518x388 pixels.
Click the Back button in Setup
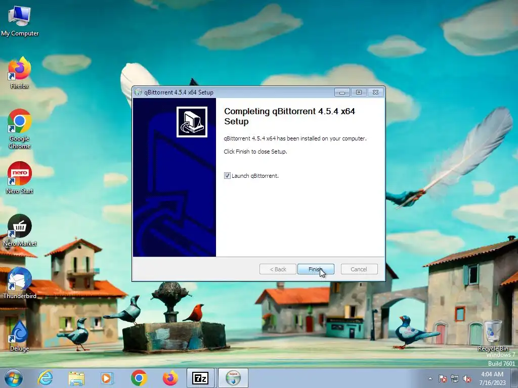(278, 269)
